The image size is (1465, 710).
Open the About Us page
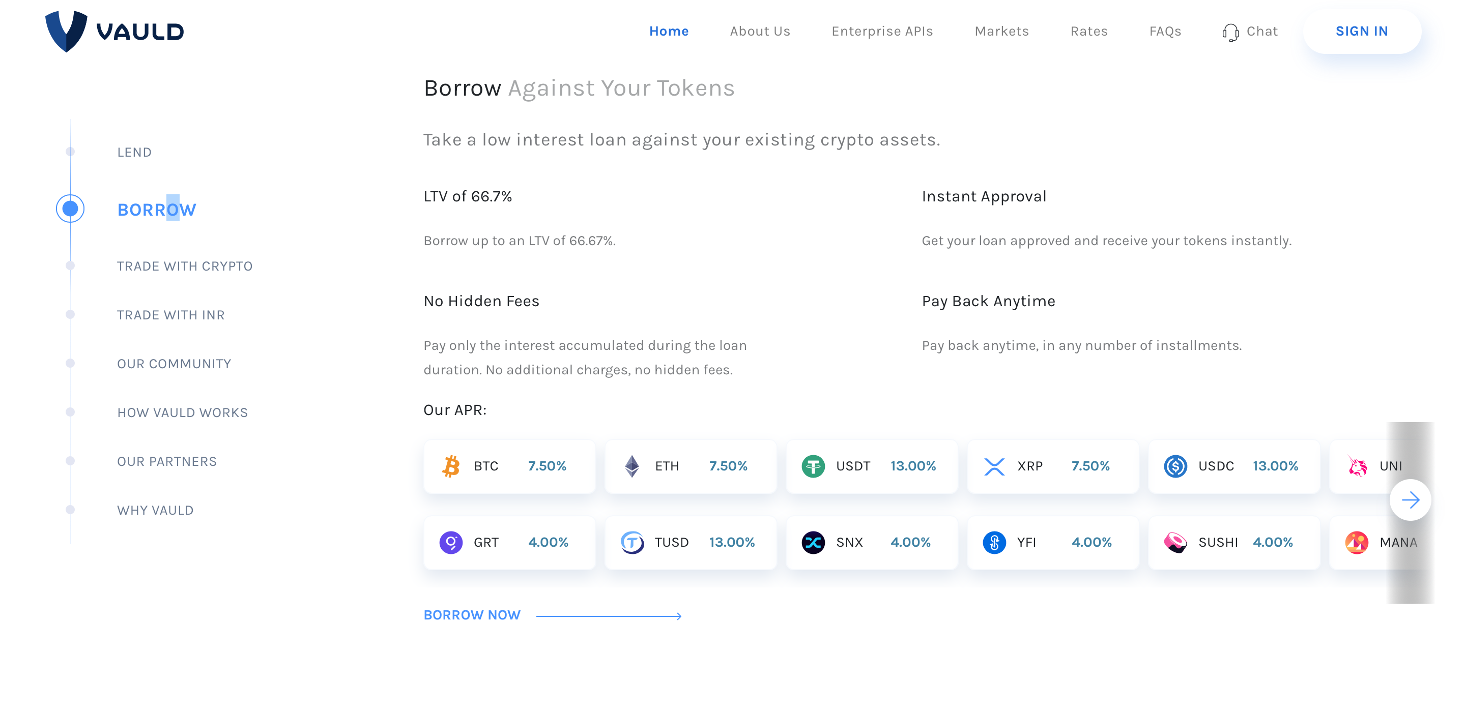760,31
